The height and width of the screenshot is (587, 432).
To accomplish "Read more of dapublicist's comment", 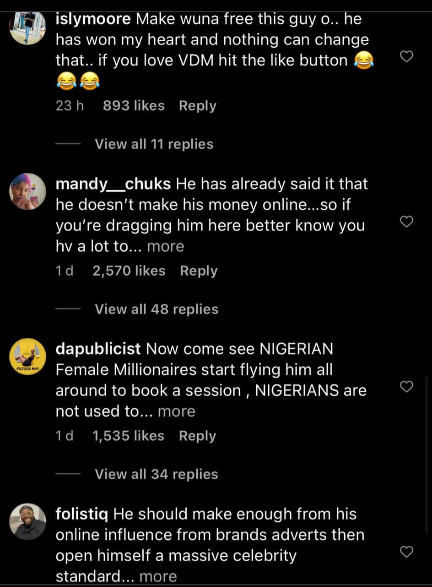I will (176, 411).
